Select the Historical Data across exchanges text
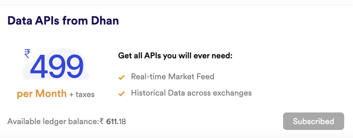 point(191,93)
